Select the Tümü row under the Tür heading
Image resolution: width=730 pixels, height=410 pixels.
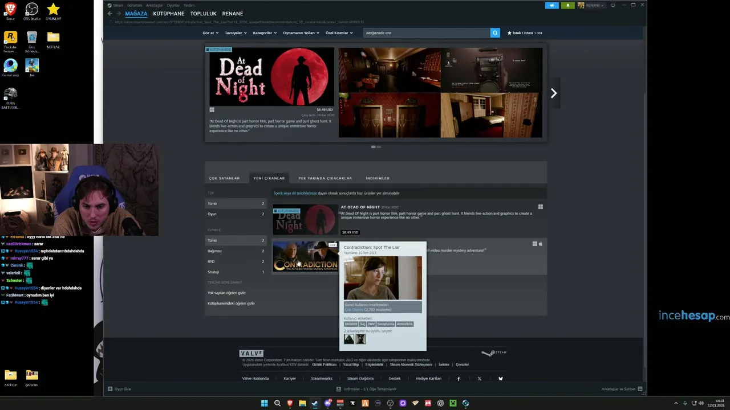(236, 203)
